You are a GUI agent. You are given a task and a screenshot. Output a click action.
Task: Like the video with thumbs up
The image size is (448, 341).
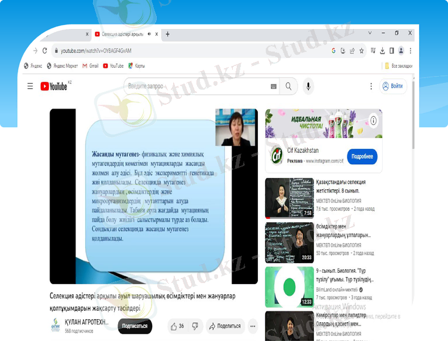tap(177, 326)
